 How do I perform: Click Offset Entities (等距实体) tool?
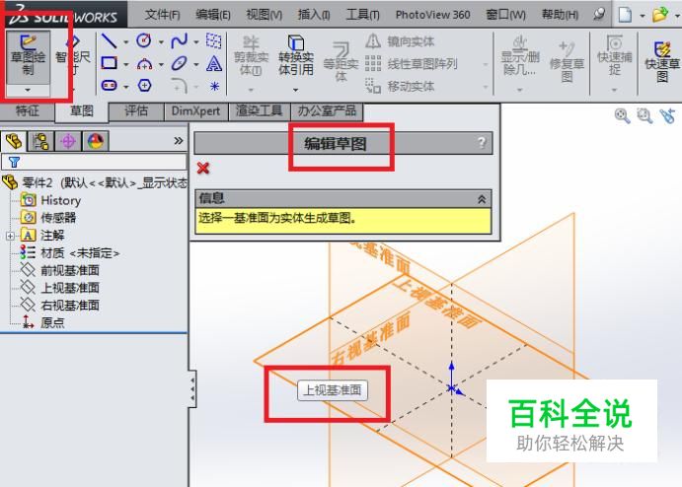click(x=341, y=62)
